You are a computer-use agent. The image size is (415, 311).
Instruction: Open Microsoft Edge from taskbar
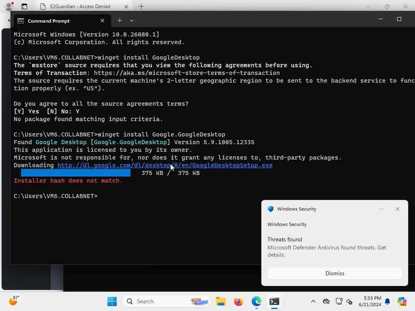tap(256, 301)
